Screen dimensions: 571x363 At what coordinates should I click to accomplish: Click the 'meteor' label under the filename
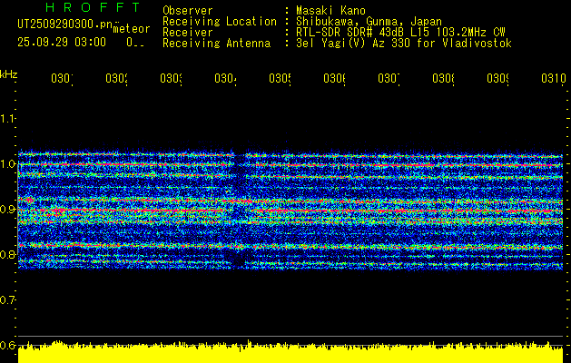pos(131,28)
